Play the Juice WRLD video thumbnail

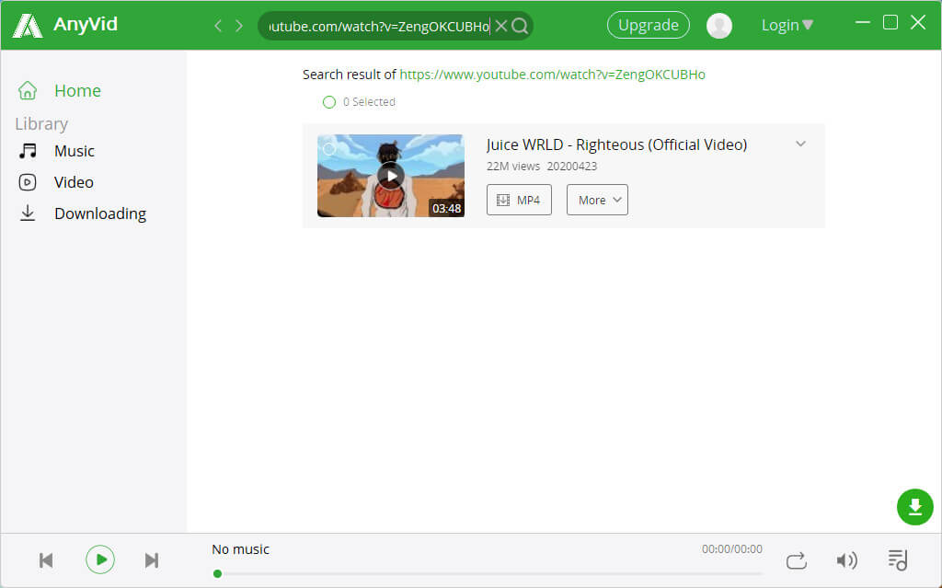point(391,176)
